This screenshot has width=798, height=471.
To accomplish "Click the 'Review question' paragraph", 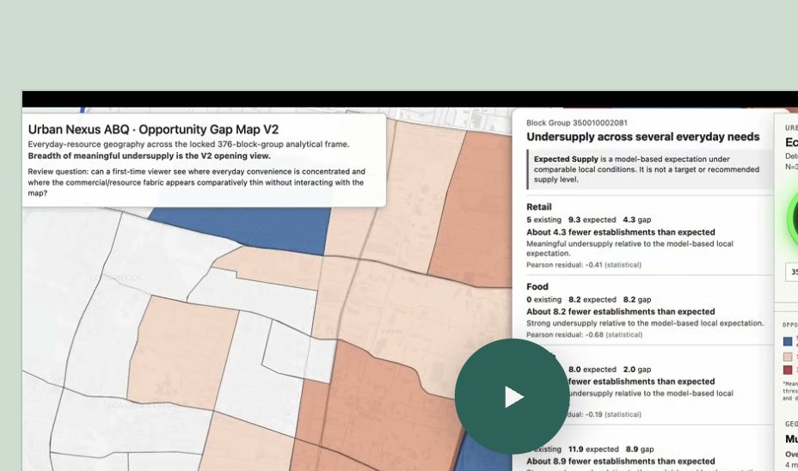I will point(196,182).
